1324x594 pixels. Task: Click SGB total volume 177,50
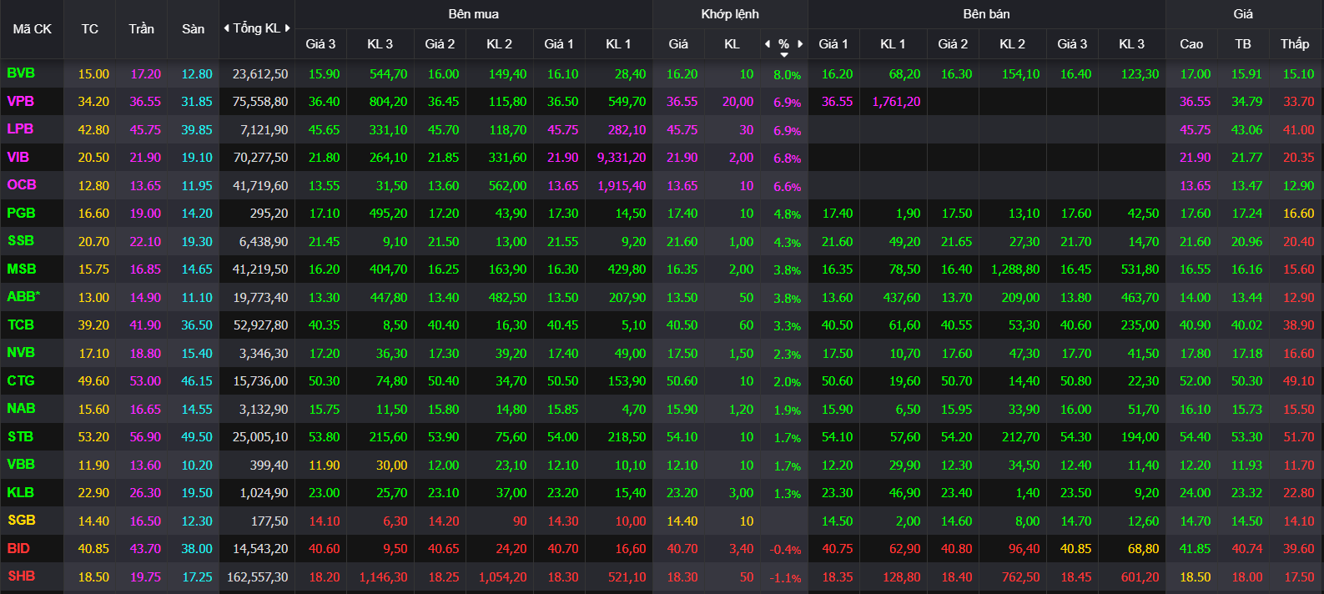(x=269, y=521)
